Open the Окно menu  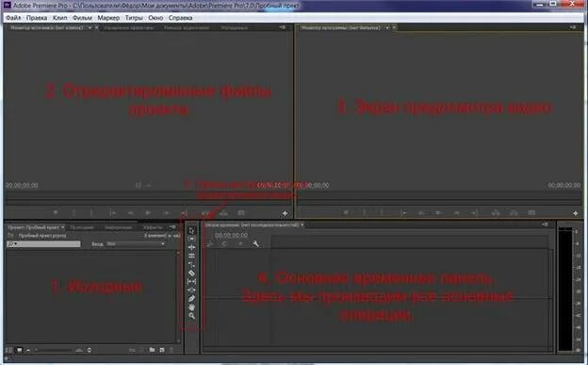click(x=155, y=18)
